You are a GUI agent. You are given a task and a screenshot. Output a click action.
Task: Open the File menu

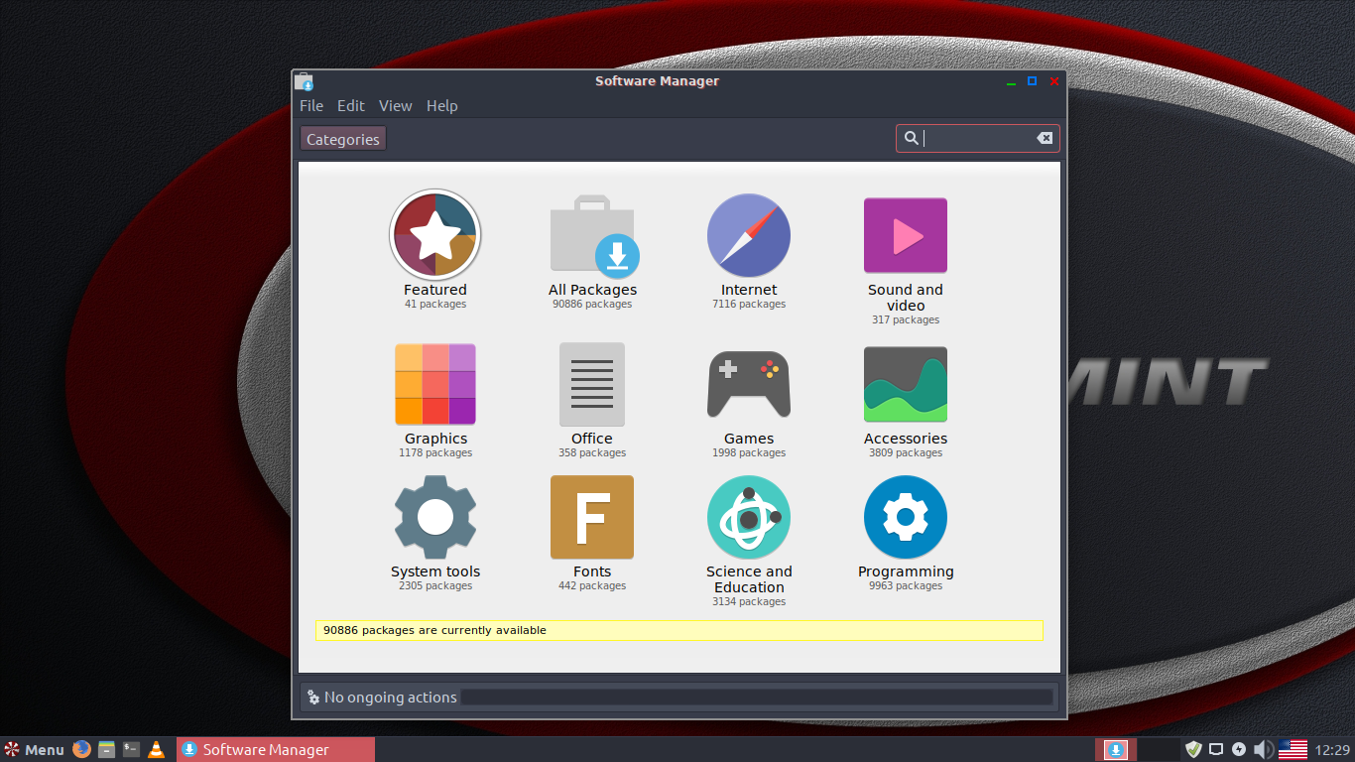pos(311,105)
